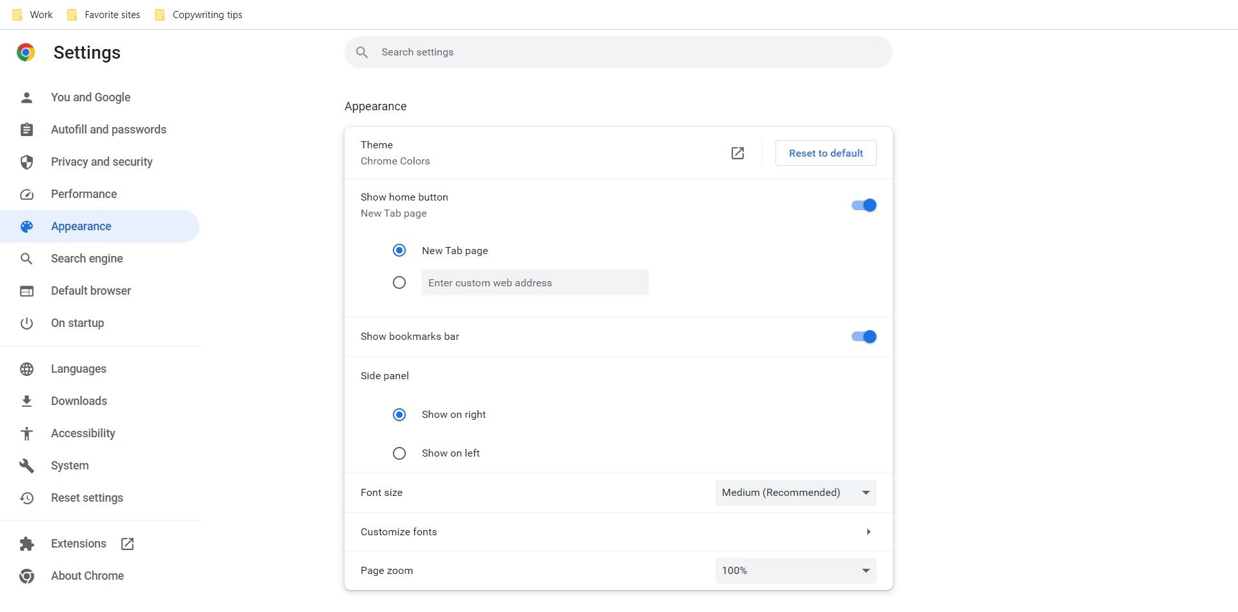Open Extensions in a new tab

(126, 544)
